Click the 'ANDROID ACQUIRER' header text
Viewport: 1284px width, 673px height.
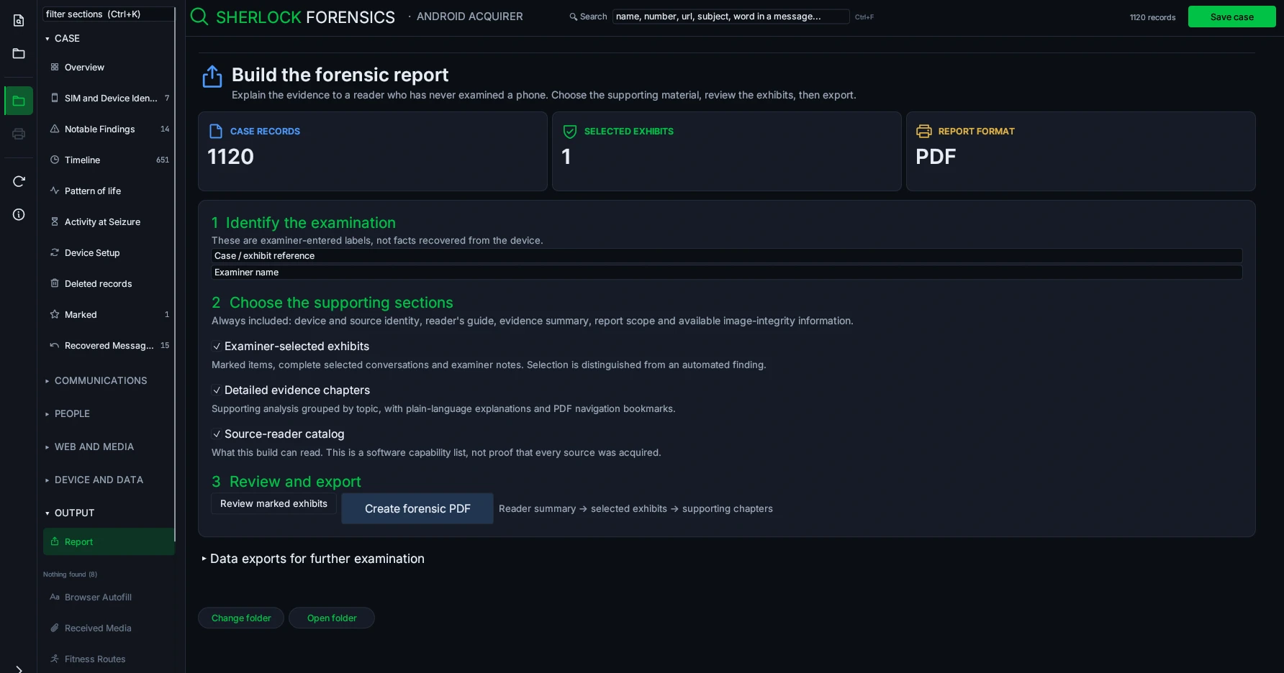coord(469,16)
